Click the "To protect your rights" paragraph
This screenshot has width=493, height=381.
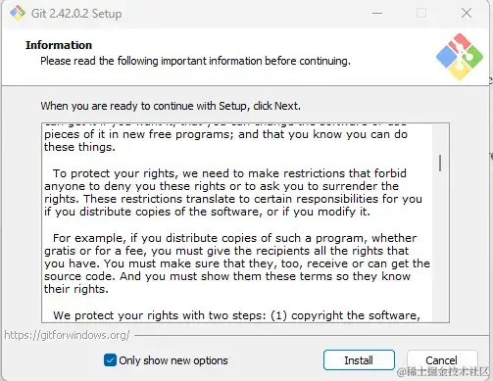(x=233, y=192)
